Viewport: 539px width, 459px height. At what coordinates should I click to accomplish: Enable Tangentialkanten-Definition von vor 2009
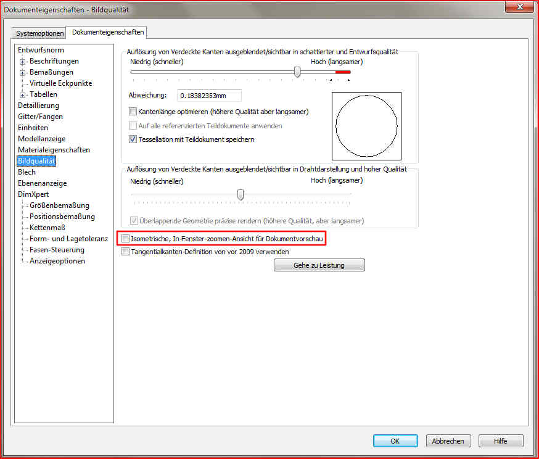click(125, 251)
